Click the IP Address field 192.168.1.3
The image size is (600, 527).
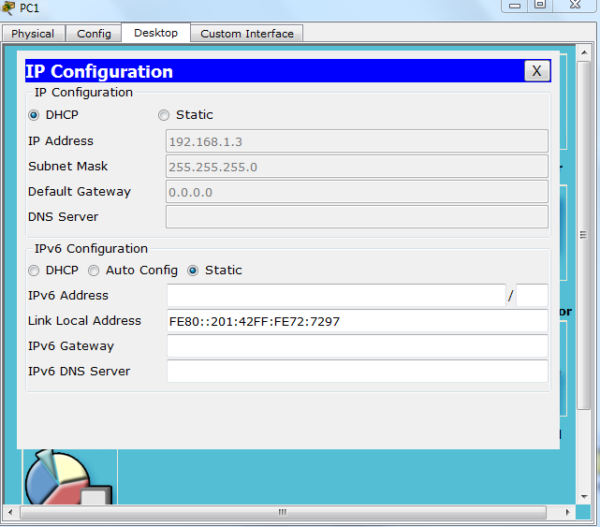(357, 141)
